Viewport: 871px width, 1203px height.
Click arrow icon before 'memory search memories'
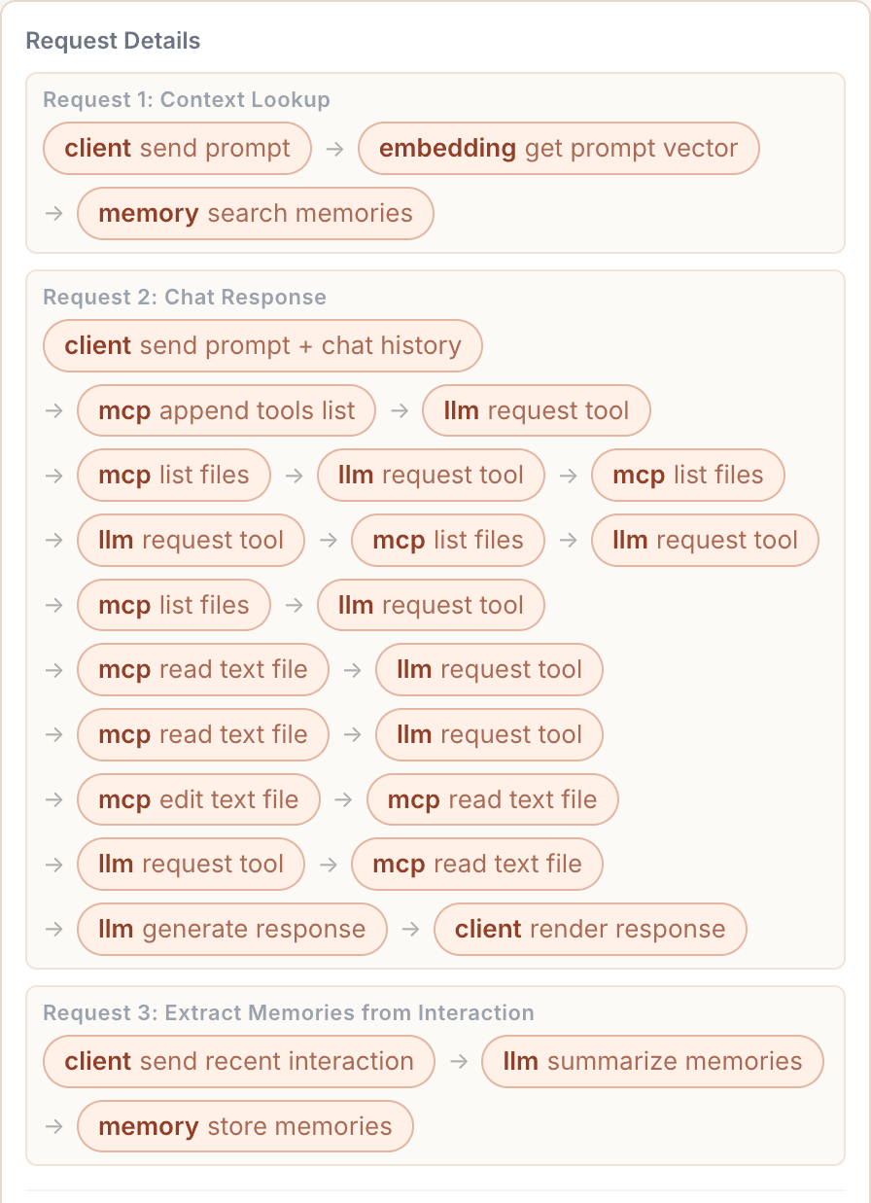(54, 213)
